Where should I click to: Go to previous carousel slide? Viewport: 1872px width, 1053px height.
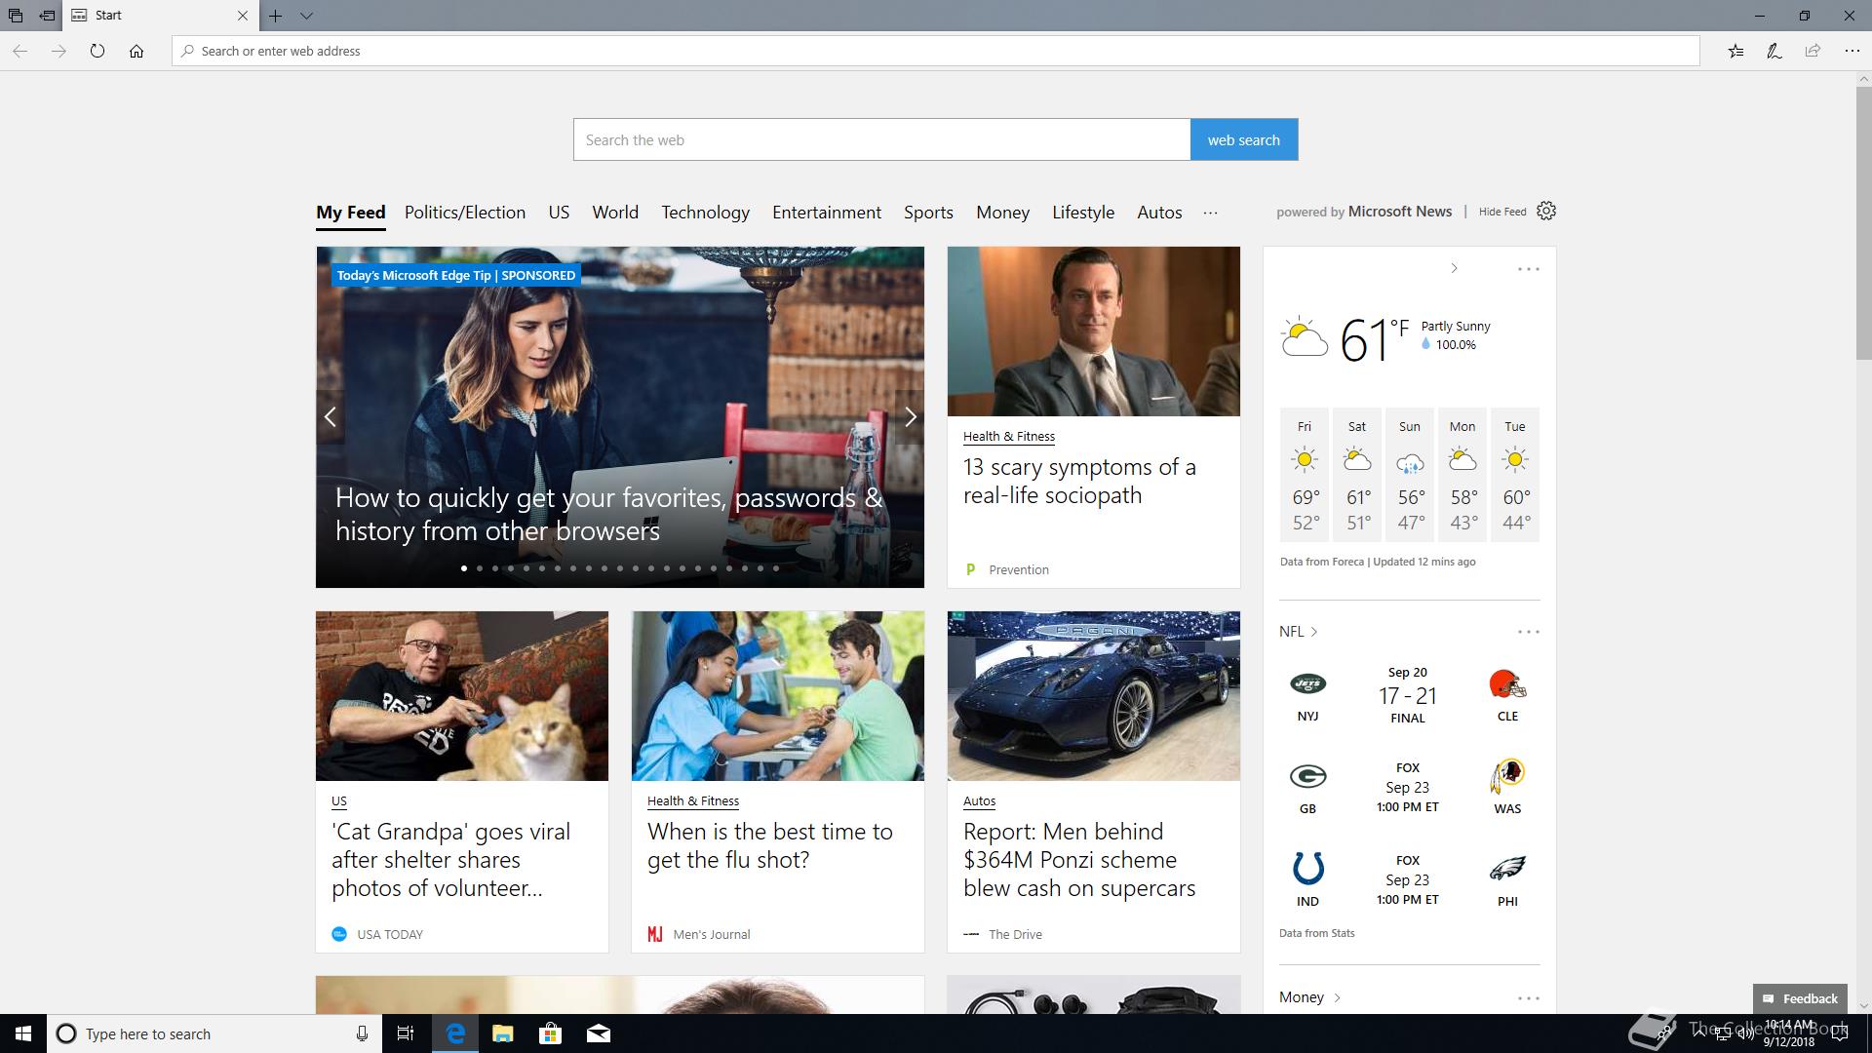331,417
